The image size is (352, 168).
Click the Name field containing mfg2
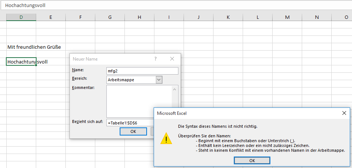142,71
